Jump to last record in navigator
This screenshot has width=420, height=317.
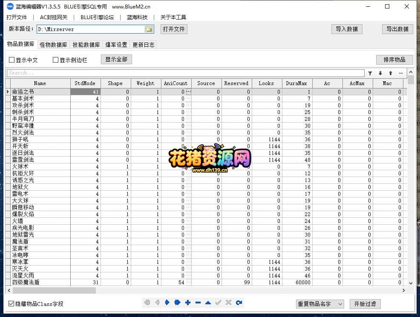(x=177, y=303)
